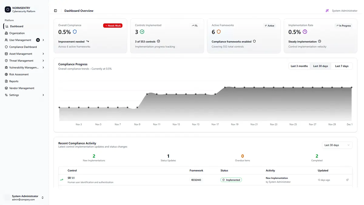The height and width of the screenshot is (205, 364).
Task: Click the SR 1.1 control name
Action: [71, 178]
